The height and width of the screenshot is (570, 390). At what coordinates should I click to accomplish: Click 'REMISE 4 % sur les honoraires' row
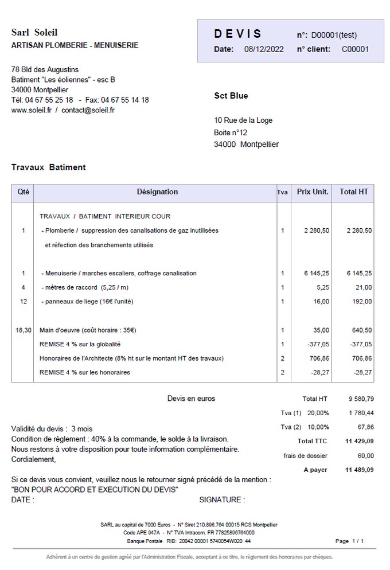tap(85, 373)
